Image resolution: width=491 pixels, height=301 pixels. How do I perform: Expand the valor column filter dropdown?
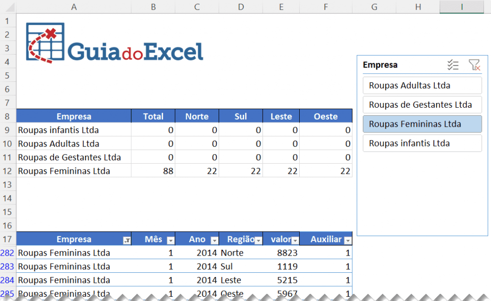pyautogui.click(x=295, y=240)
